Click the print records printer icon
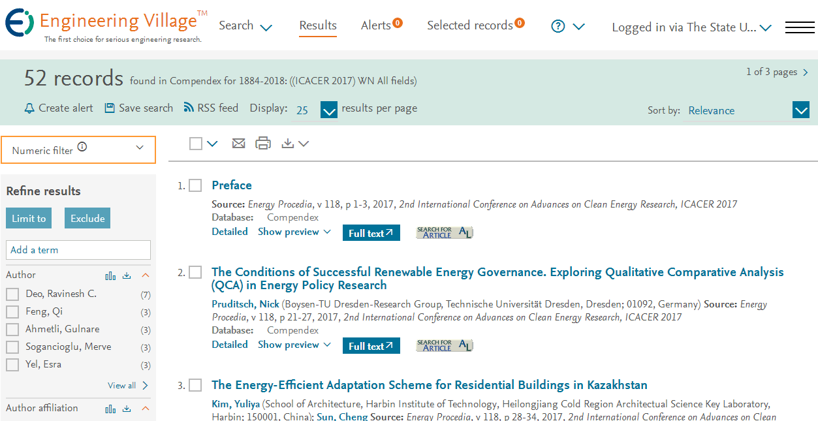 point(263,143)
